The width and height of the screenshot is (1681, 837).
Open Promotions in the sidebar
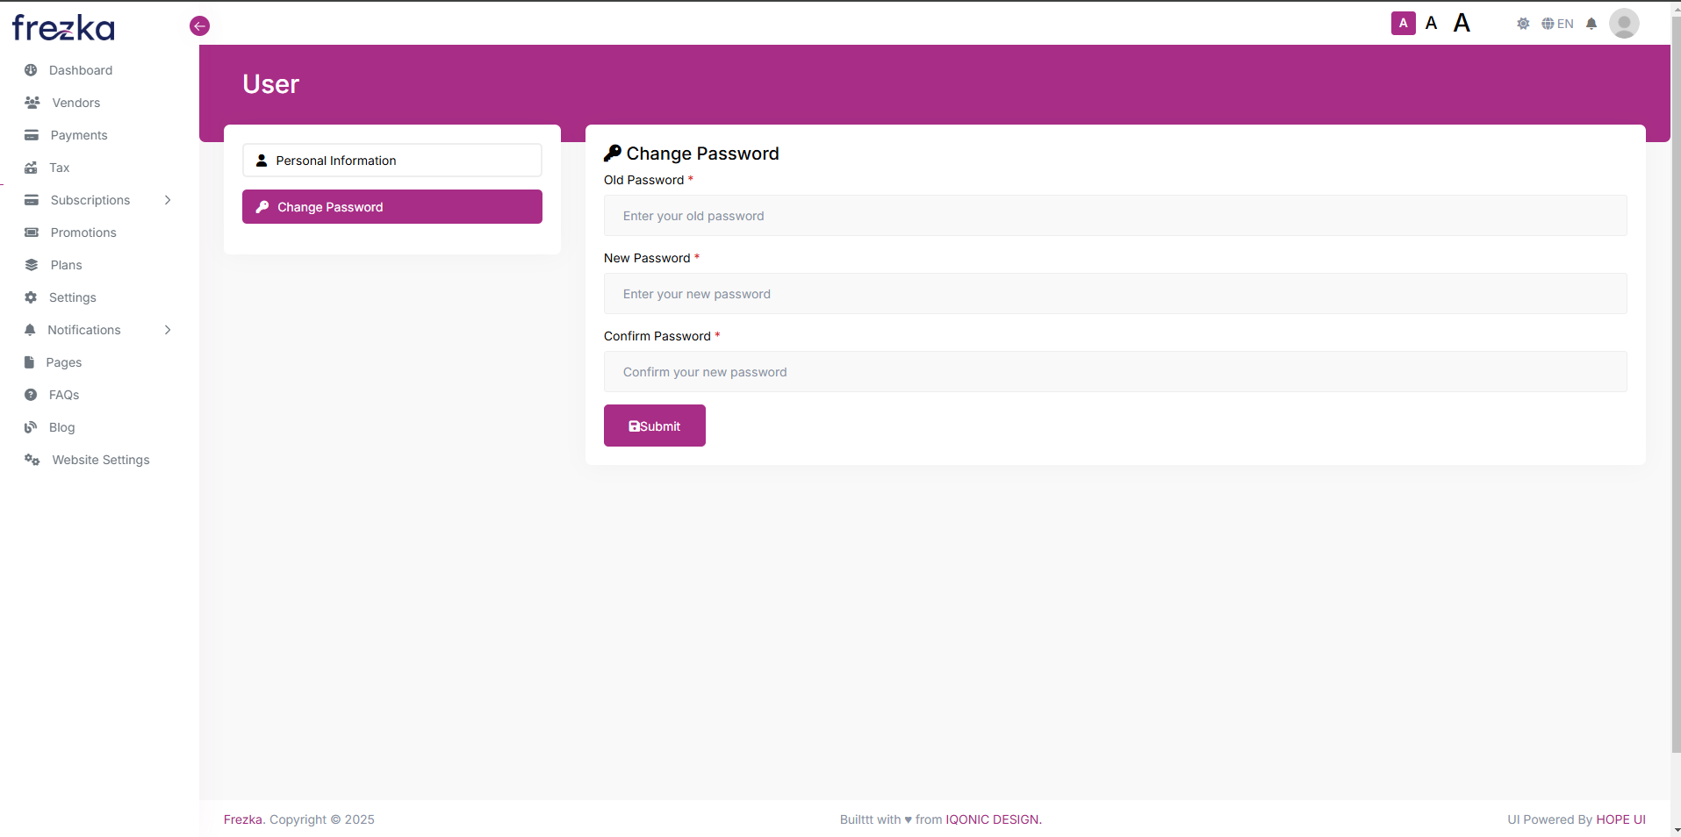click(83, 232)
